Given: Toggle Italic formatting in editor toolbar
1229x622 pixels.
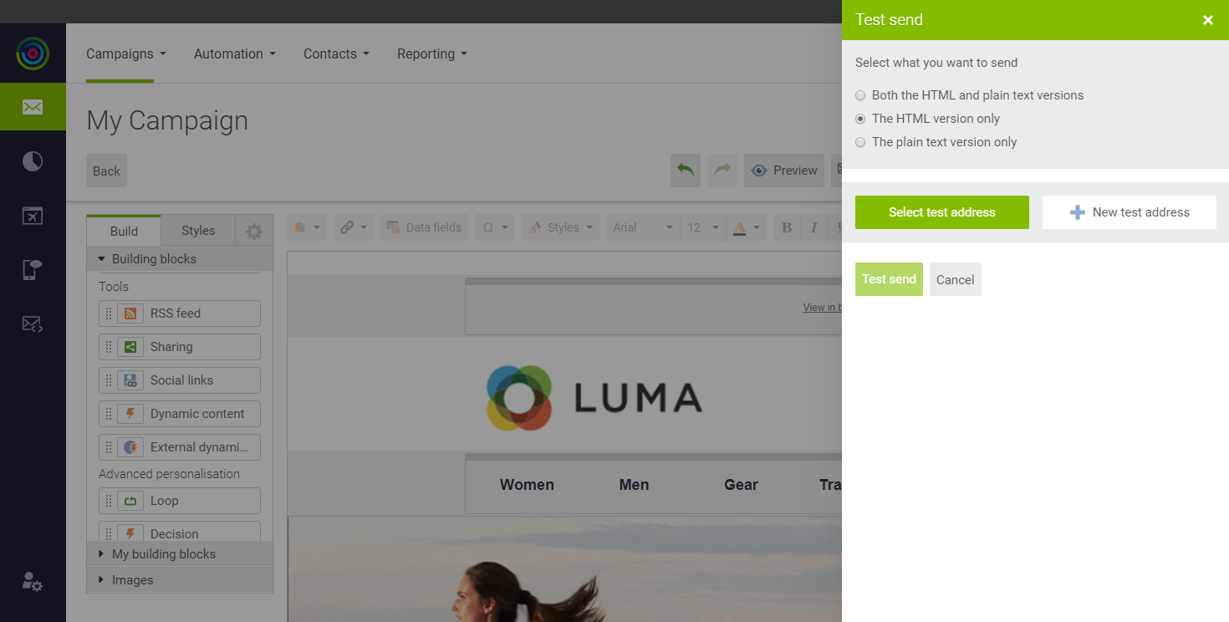Looking at the screenshot, I should click(x=813, y=227).
